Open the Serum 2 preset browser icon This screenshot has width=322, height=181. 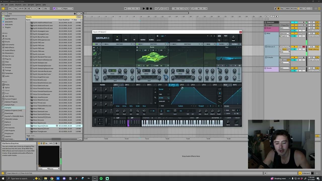click(x=219, y=36)
